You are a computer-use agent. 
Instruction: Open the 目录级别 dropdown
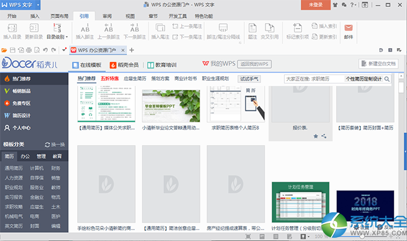pos(57,37)
